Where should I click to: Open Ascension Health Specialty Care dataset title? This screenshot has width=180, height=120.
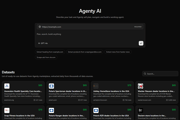tap(23, 91)
